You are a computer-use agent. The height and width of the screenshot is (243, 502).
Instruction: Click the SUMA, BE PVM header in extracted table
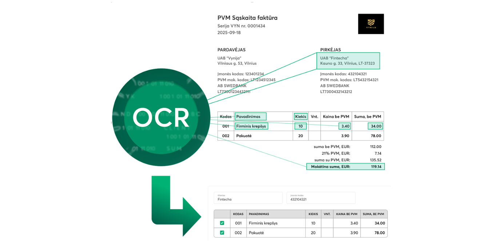point(374,214)
